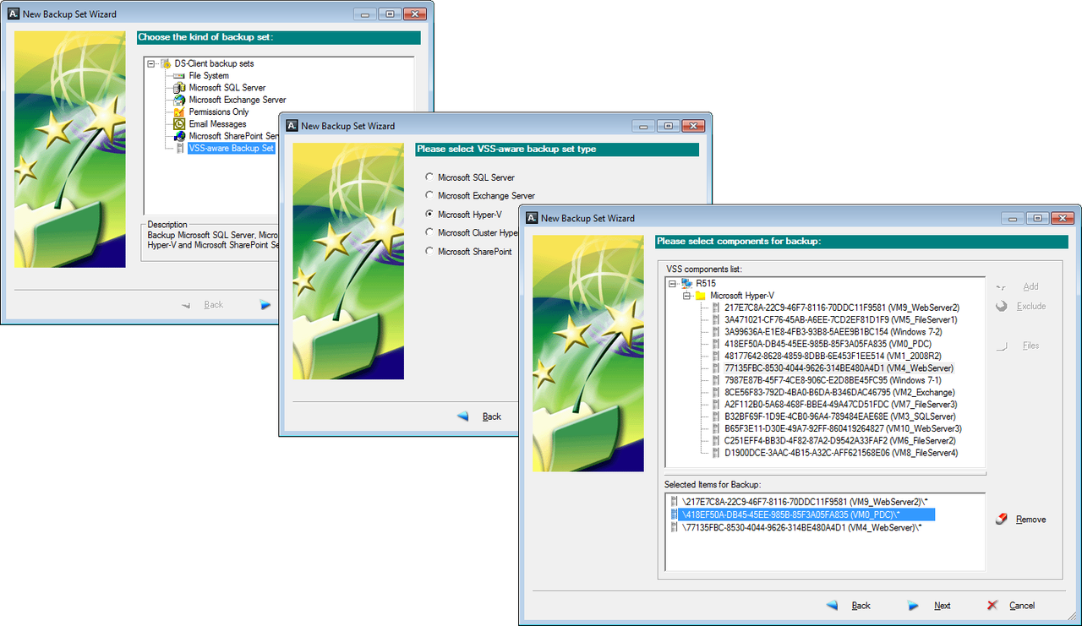Click server icon beside VM3_SQLServer

click(x=716, y=416)
